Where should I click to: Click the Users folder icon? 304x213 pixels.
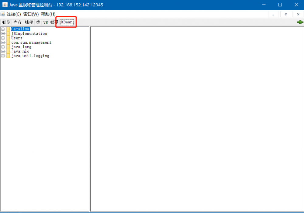point(8,38)
